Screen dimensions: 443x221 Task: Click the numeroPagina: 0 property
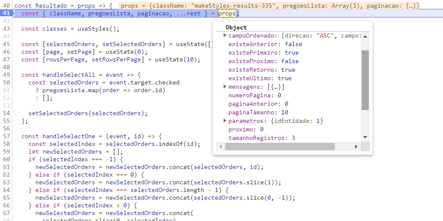tap(255, 95)
